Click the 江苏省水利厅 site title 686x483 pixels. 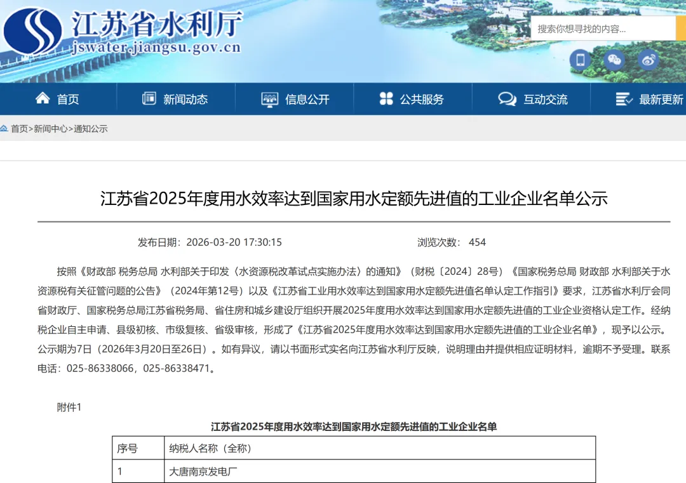pyautogui.click(x=157, y=23)
